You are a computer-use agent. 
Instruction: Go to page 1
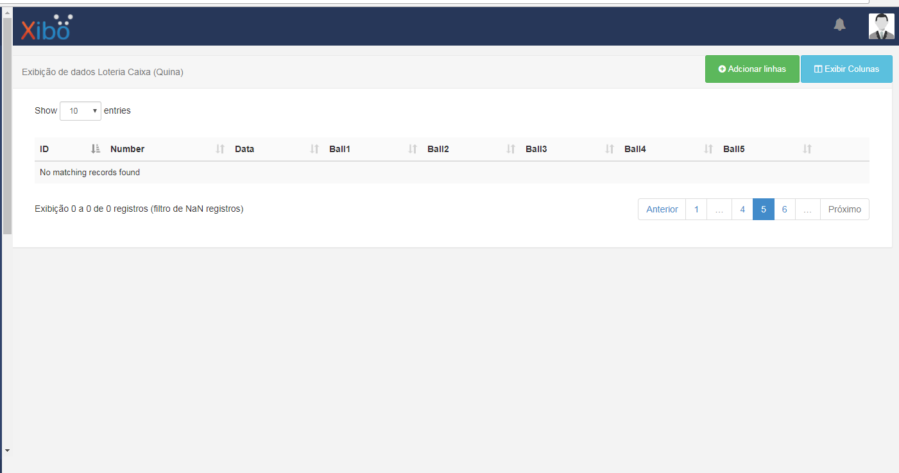click(696, 209)
